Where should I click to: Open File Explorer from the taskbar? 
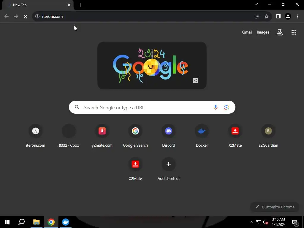point(36,222)
